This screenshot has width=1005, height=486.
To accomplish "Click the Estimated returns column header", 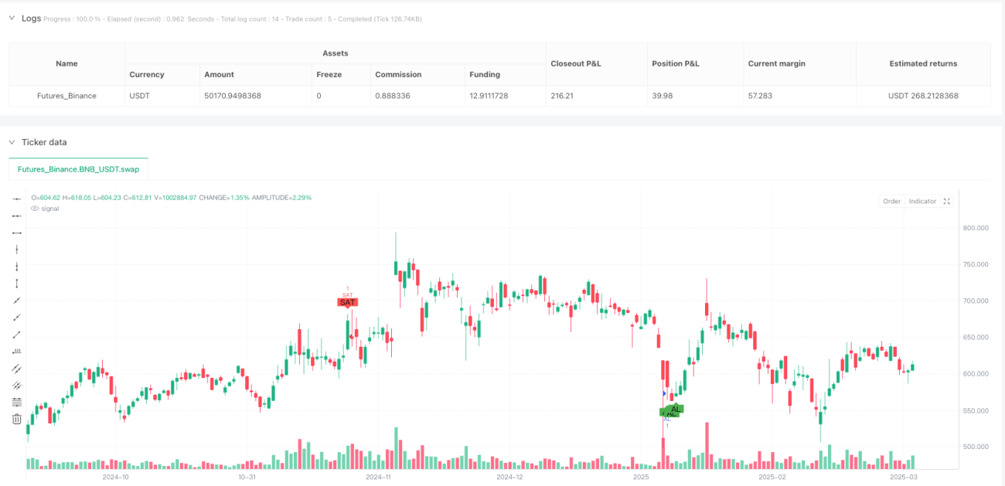I will coord(923,63).
